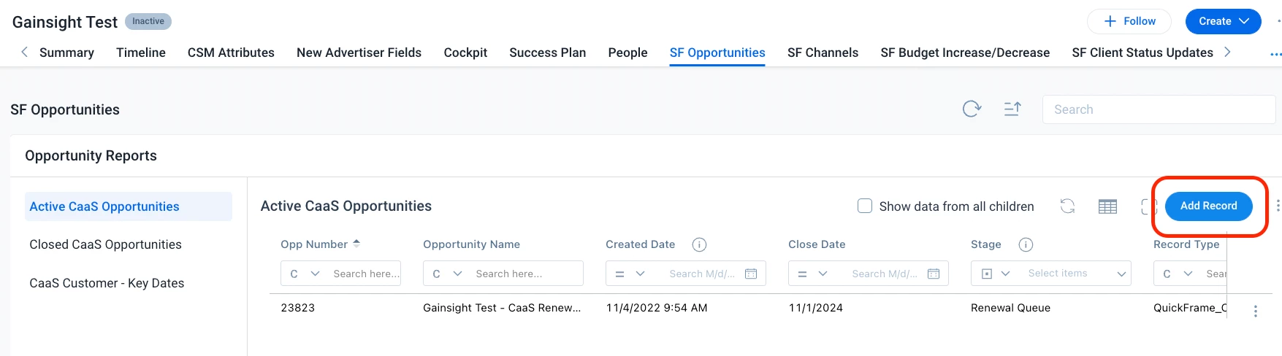Click the Renewal Queue stage cell
Screen dimensions: 1282x356
[1010, 308]
